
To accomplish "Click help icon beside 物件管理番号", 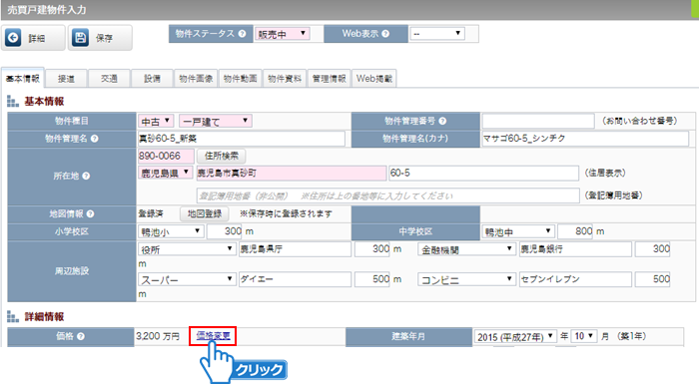I will [442, 121].
